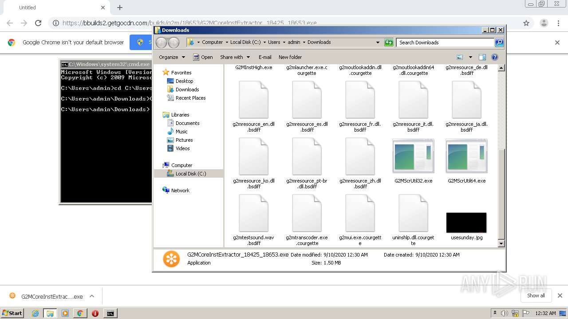Open the Chrome profile avatar icon
This screenshot has height=319, width=568.
tap(544, 23)
